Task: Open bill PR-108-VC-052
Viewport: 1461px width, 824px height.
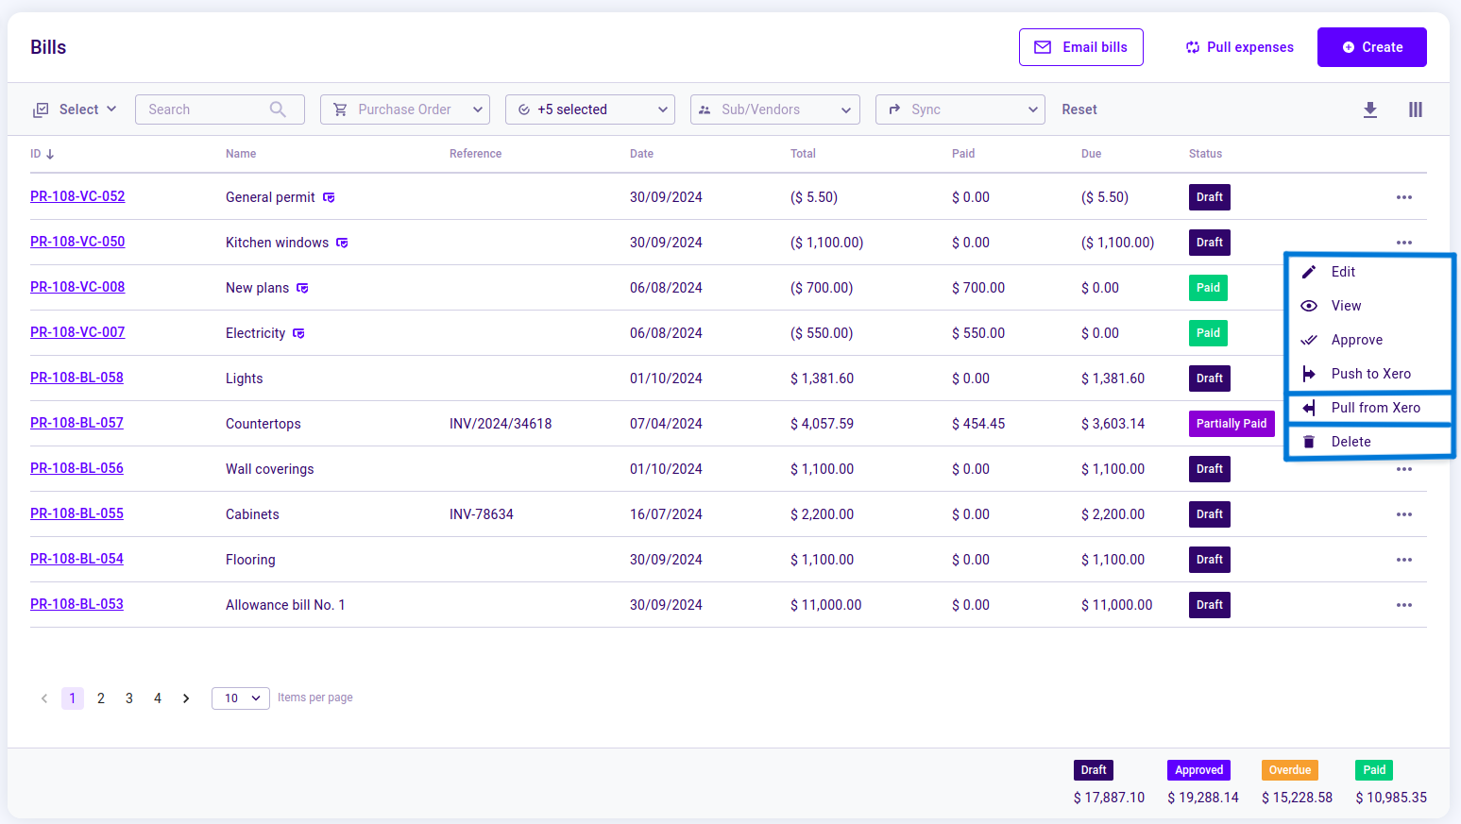Action: click(x=77, y=196)
